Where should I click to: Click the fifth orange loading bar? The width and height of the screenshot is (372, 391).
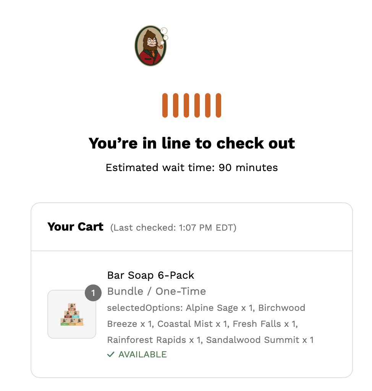coord(208,105)
